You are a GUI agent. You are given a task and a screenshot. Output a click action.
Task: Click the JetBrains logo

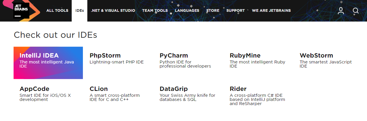[21, 10]
